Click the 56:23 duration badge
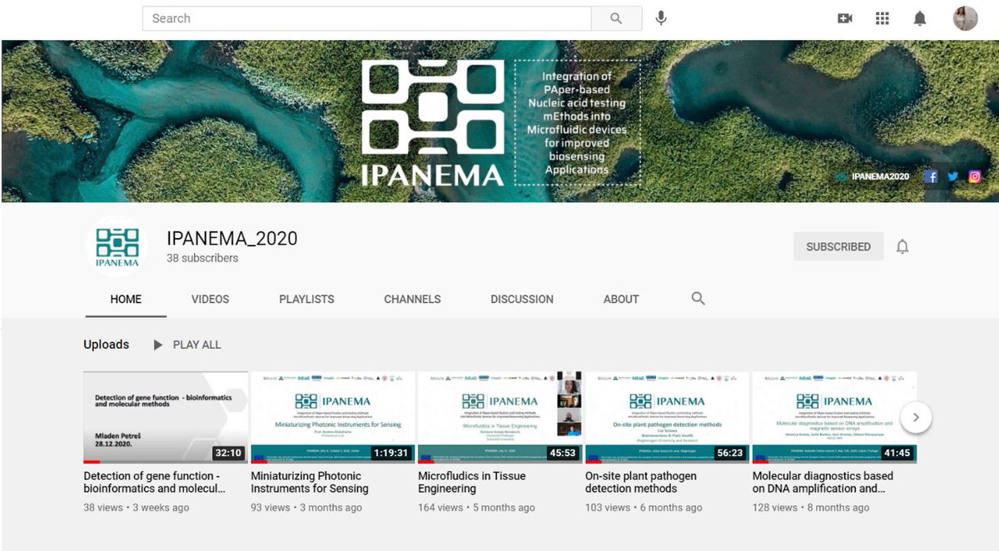999x551 pixels. click(730, 453)
